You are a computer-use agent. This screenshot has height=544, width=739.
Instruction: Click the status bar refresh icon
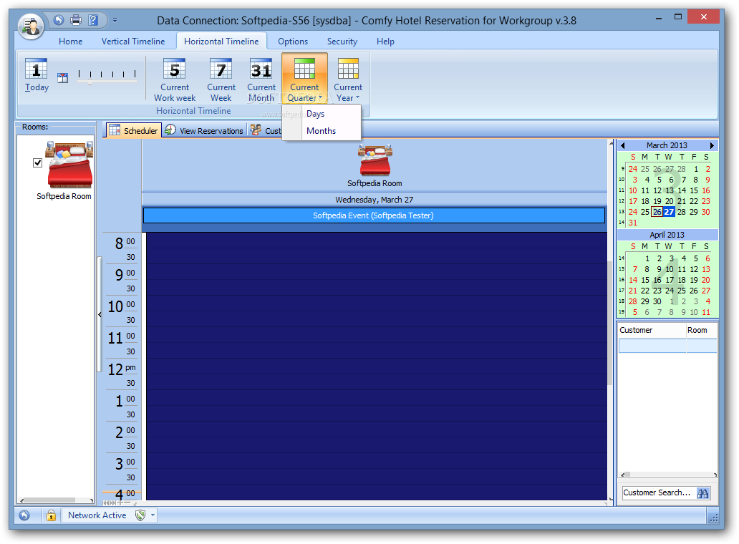(x=24, y=515)
